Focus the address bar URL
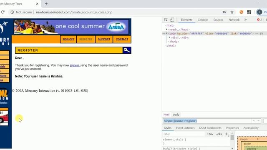 click(74, 12)
